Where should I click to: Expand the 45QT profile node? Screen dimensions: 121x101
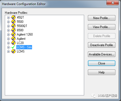pos(8,17)
